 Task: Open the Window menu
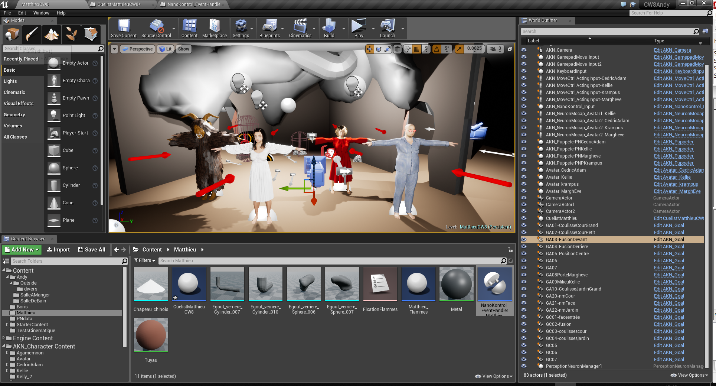[41, 13]
